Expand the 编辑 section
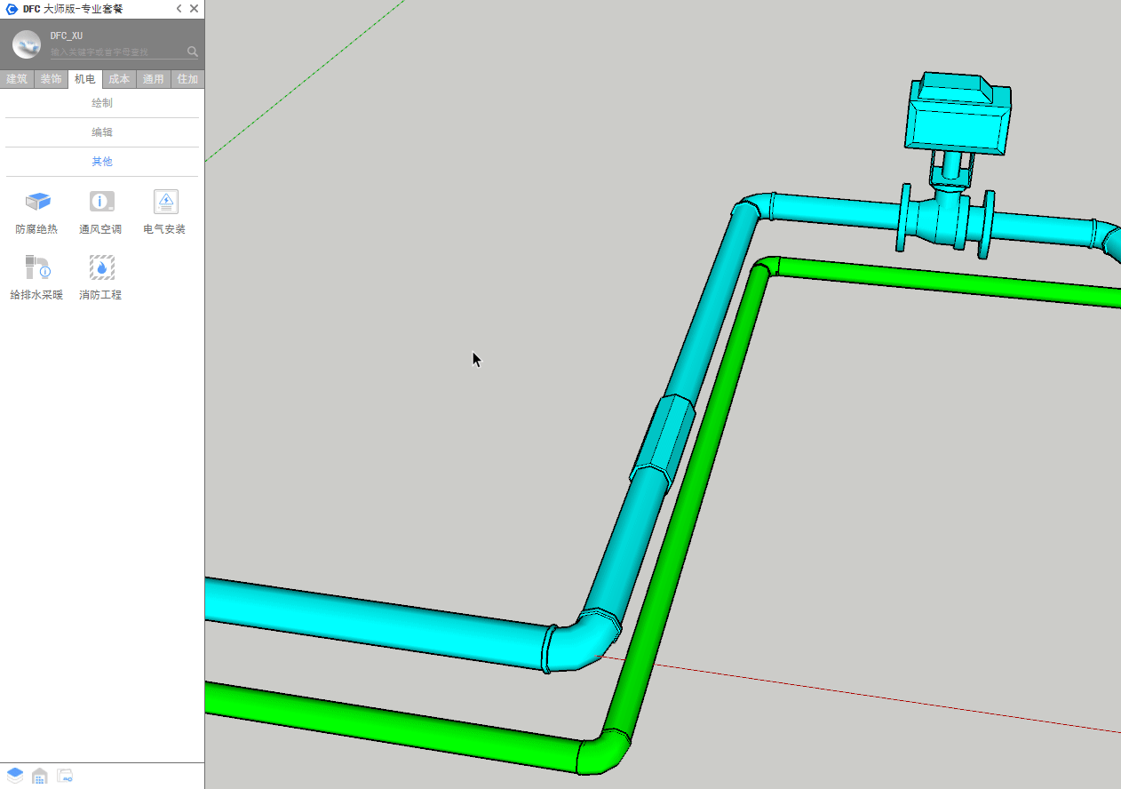The image size is (1121, 789). [x=102, y=132]
